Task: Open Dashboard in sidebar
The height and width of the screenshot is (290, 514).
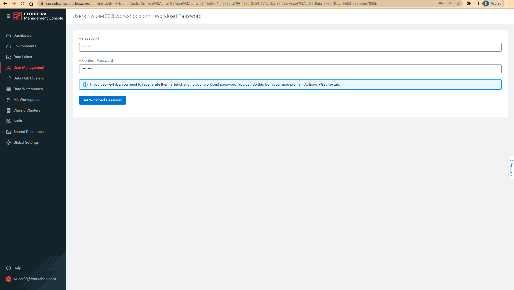Action: (23, 35)
